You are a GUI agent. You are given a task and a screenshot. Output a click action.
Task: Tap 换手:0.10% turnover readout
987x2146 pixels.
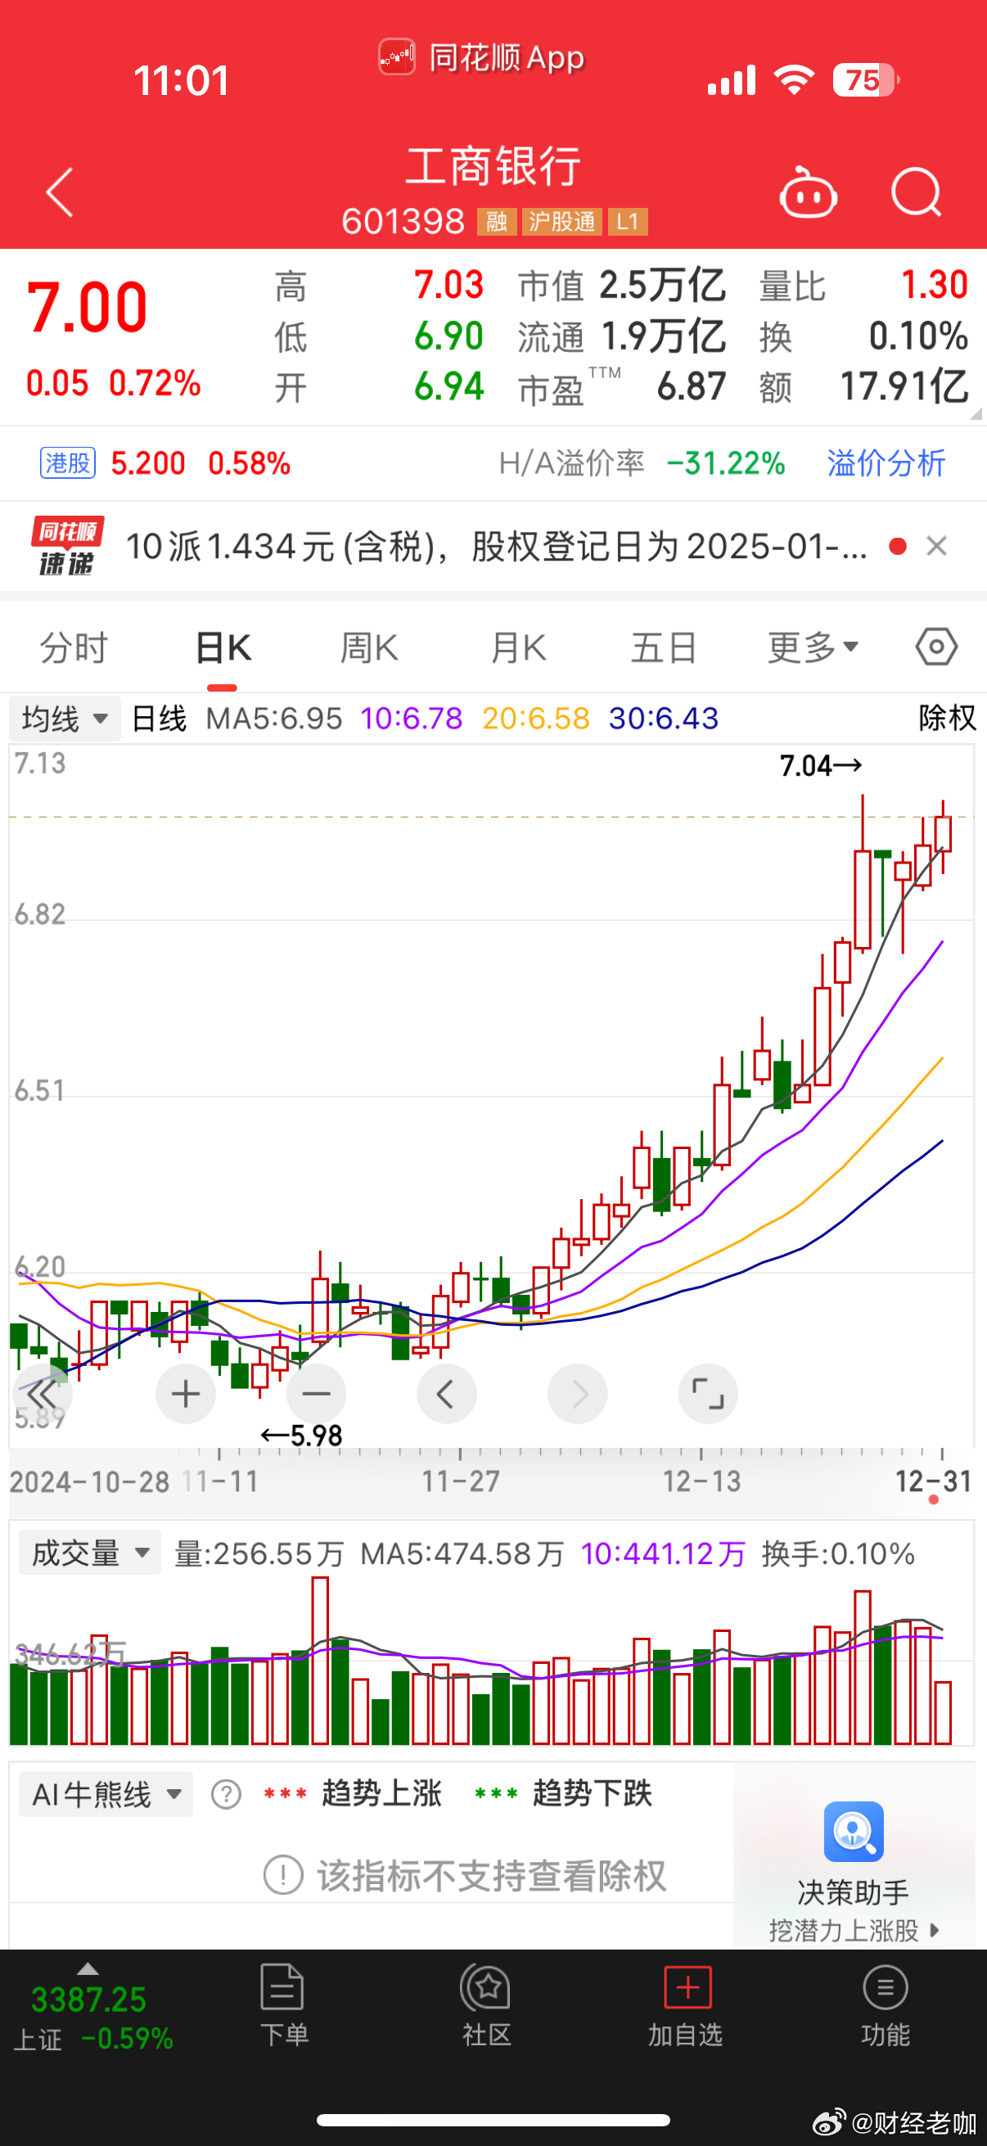pos(839,1553)
